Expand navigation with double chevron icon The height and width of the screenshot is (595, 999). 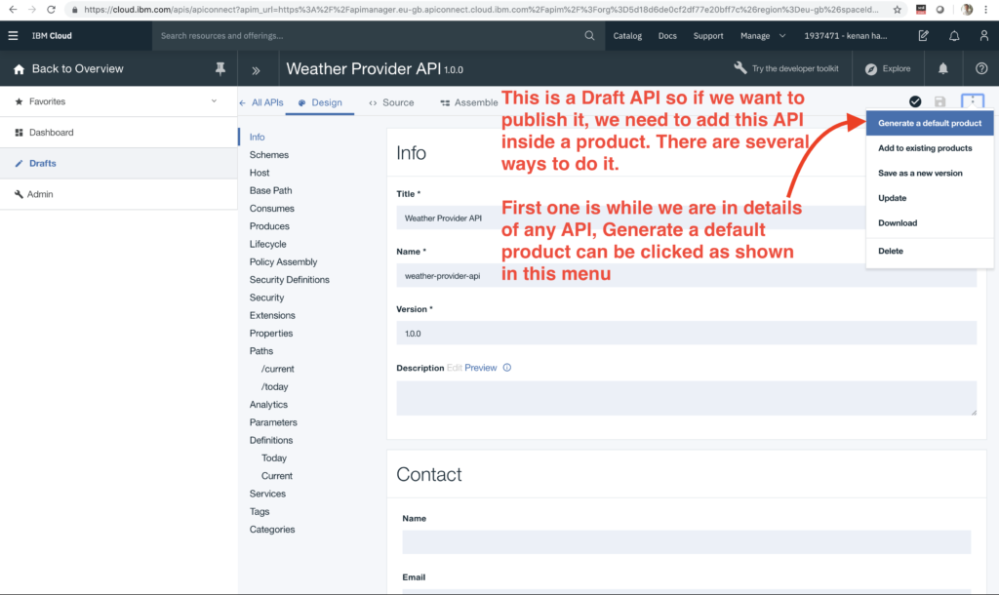[x=256, y=70]
